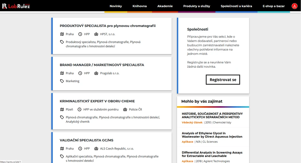Open Produkty a služby menu

click(196, 6)
